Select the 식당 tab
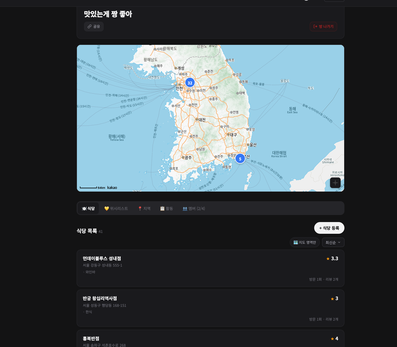Viewport: 397px width, 347px height. click(88, 208)
